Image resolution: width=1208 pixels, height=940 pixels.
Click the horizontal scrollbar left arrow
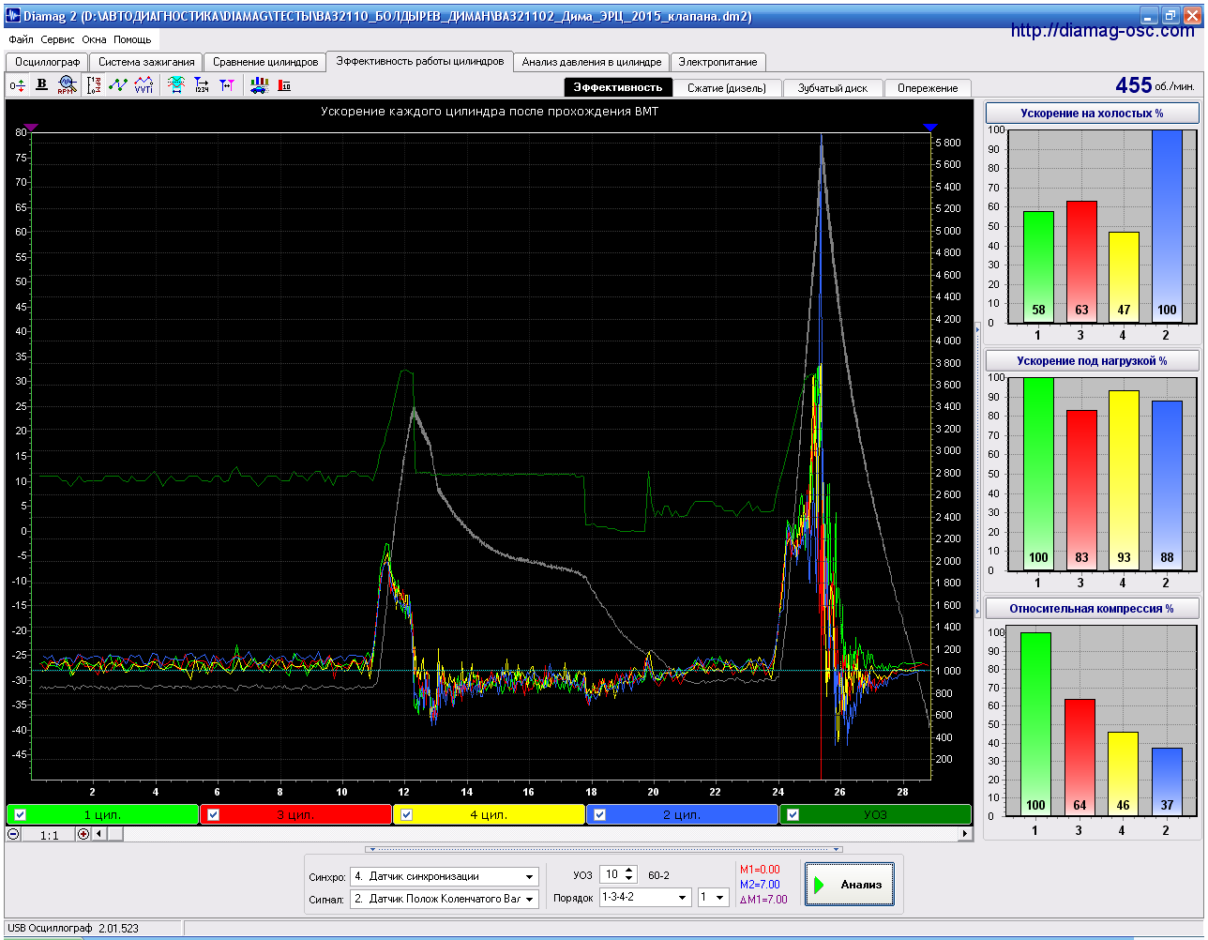click(98, 834)
